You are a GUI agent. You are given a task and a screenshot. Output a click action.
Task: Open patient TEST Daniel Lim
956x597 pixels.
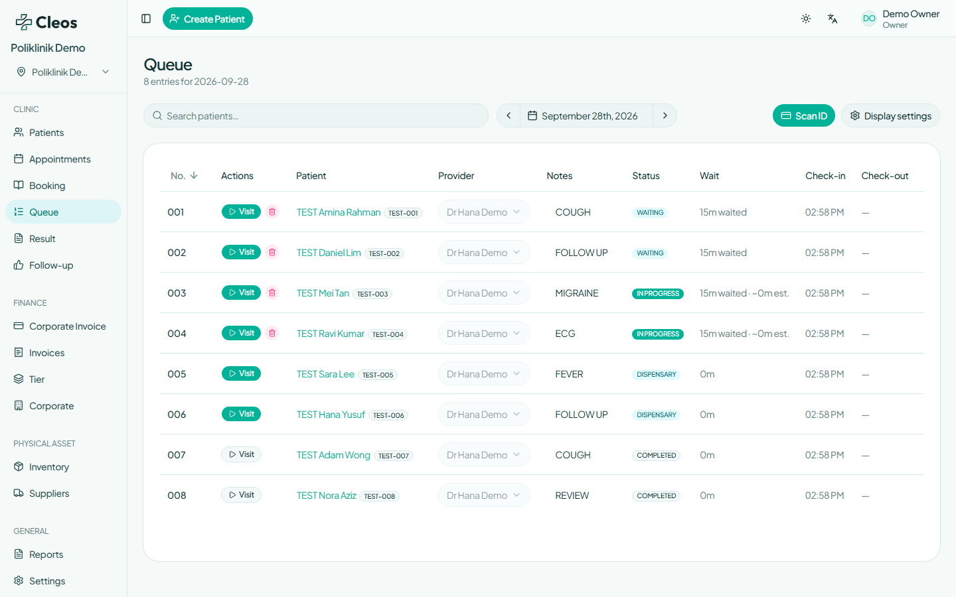coord(329,253)
